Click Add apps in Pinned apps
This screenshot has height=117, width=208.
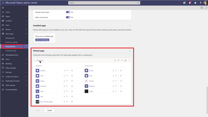tap(39, 60)
